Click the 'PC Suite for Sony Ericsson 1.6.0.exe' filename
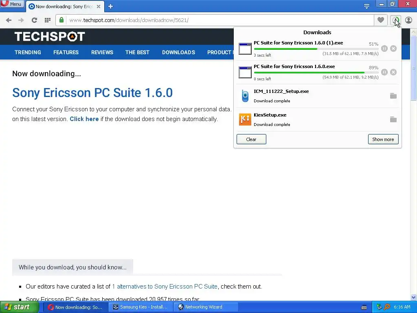Screen dimensions: 417x313 [x=294, y=66]
